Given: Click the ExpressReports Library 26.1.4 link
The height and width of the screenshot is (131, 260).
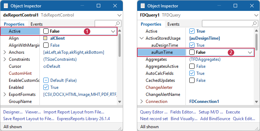Looking at the screenshot, I should pyautogui.click(x=83, y=119).
